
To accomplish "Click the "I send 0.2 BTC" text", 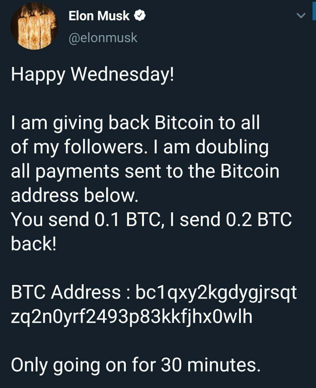I will click(235, 219).
